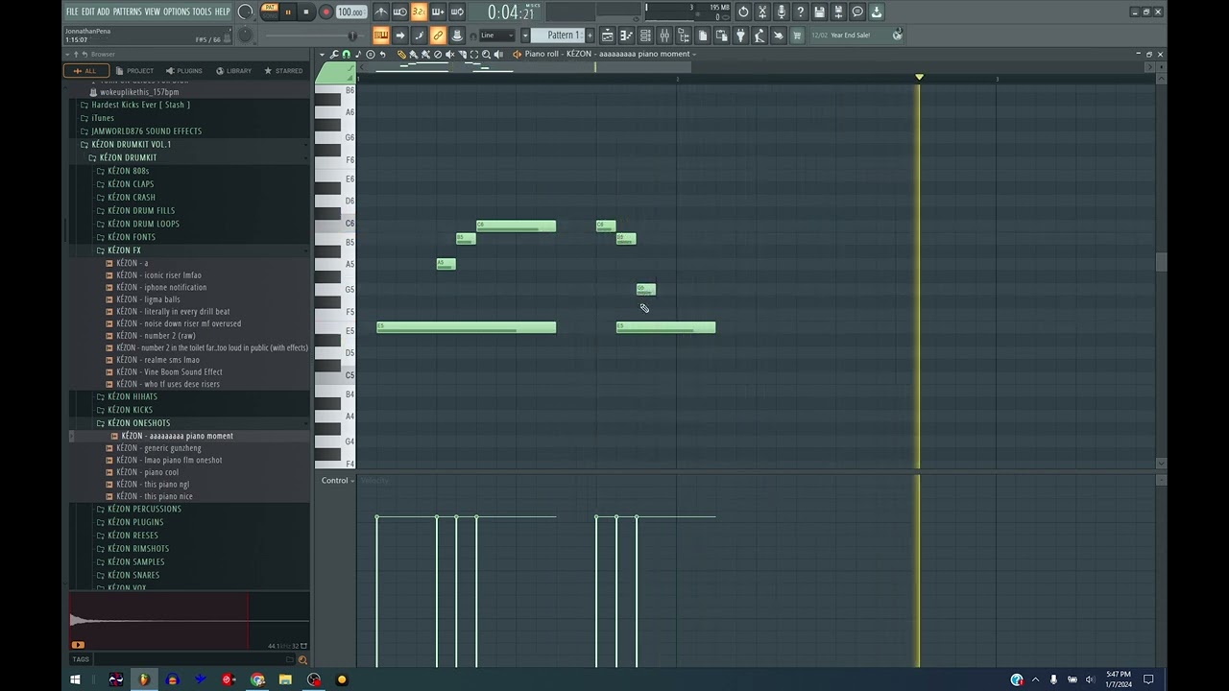The height and width of the screenshot is (691, 1229).
Task: Toggle loop recording
Action: [x=457, y=12]
